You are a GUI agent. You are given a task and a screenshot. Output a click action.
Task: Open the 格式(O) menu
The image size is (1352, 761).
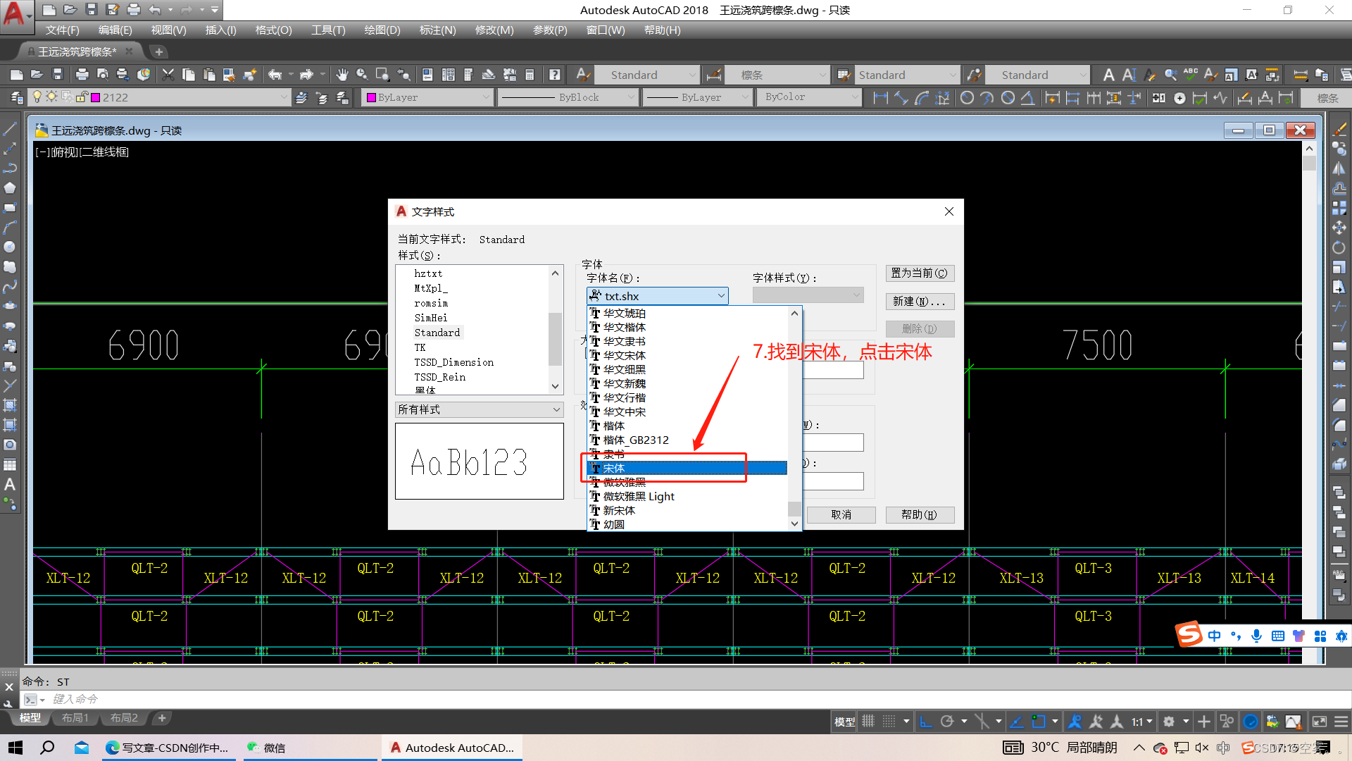[x=273, y=30]
